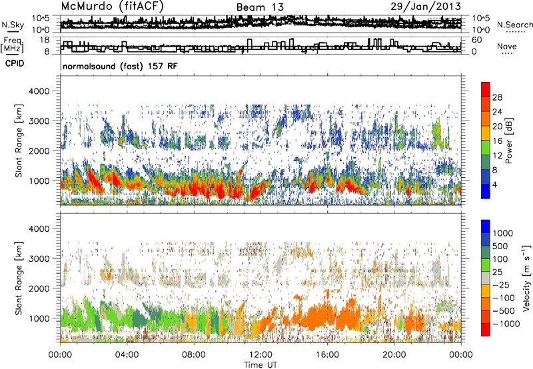Click the 20:00 time axis tick label
The image size is (533, 369).
pos(394,355)
